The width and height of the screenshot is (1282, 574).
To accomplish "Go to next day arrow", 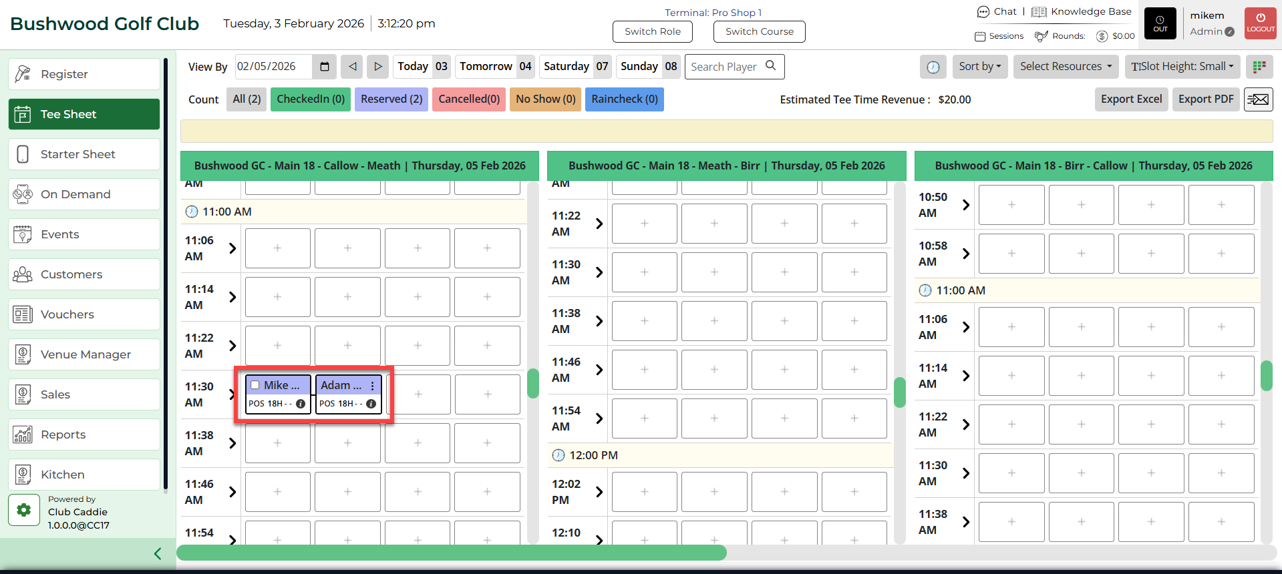I will tap(377, 67).
